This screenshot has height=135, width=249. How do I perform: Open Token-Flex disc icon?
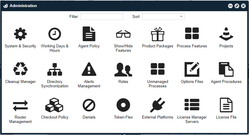123,105
